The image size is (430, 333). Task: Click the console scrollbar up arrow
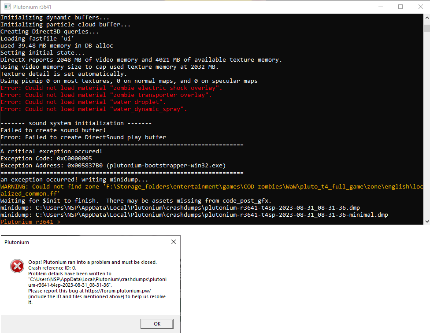[x=427, y=18]
